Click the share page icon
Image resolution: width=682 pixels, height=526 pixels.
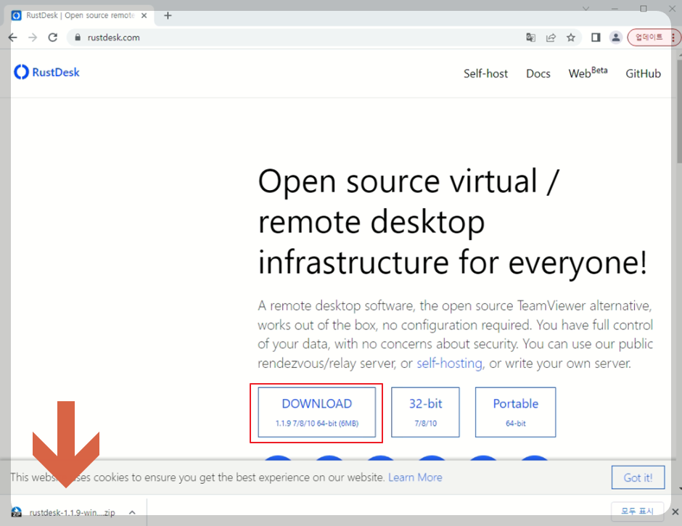pos(551,38)
